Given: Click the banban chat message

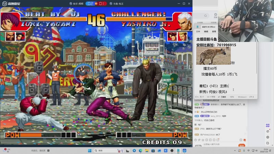Looking at the screenshot, I should (207, 100).
